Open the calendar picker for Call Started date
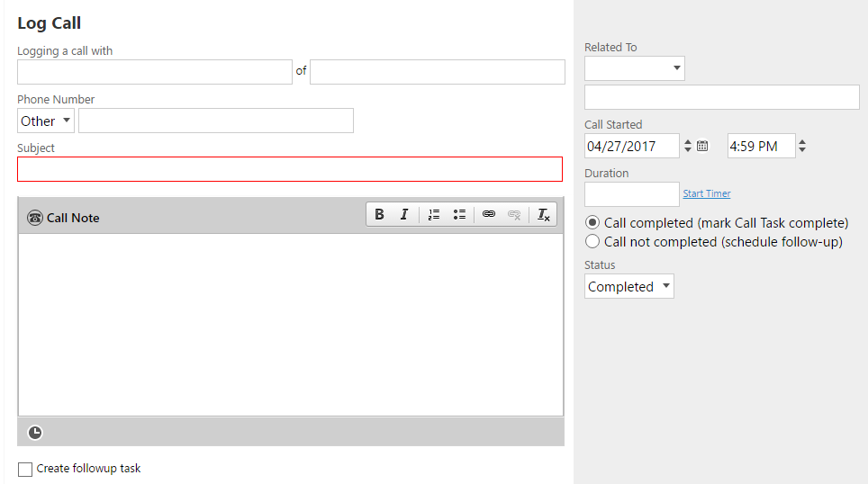The width and height of the screenshot is (868, 484). (702, 146)
